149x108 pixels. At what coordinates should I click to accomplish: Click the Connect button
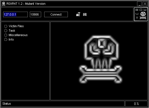click(56, 14)
